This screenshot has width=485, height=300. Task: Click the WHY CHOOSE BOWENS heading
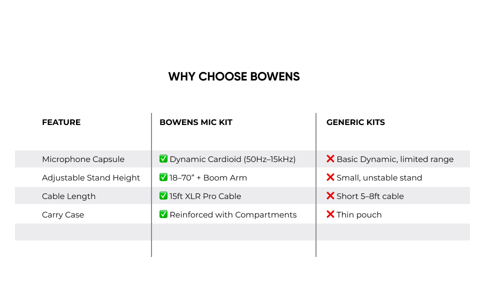click(x=234, y=77)
